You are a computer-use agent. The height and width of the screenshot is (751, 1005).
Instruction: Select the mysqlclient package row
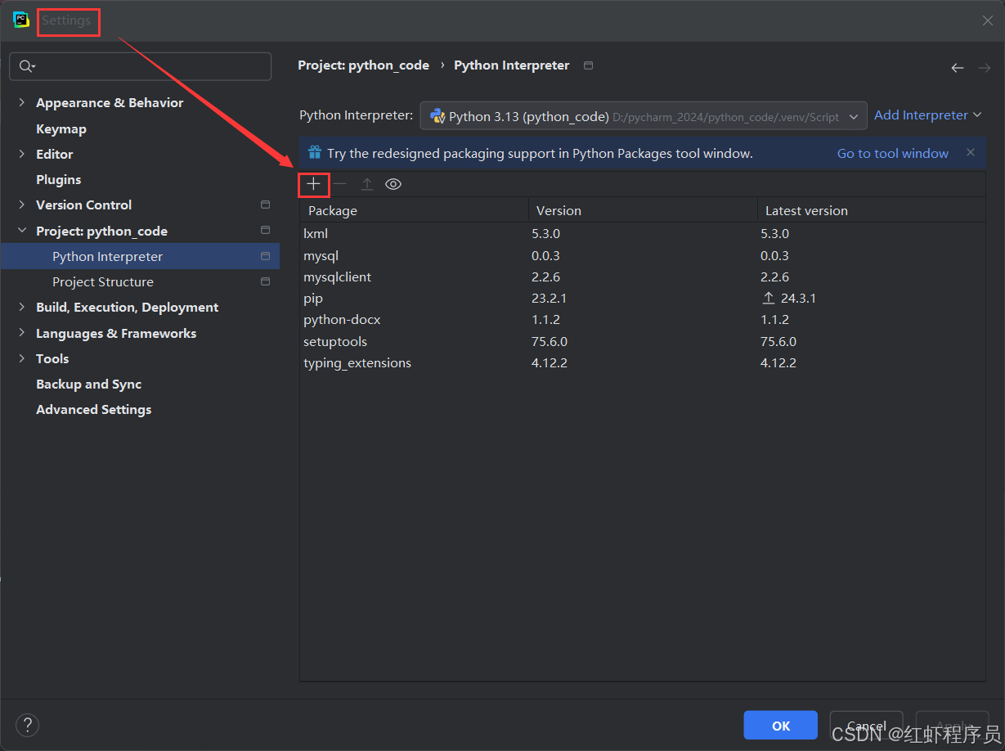[x=643, y=277]
